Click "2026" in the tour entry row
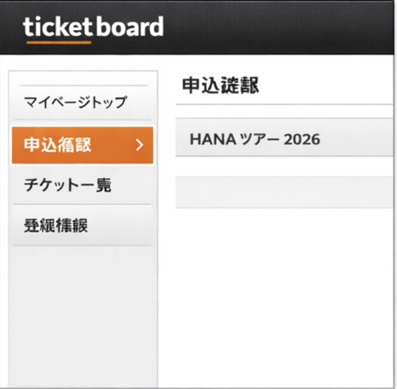This screenshot has height=389, width=397. [302, 140]
